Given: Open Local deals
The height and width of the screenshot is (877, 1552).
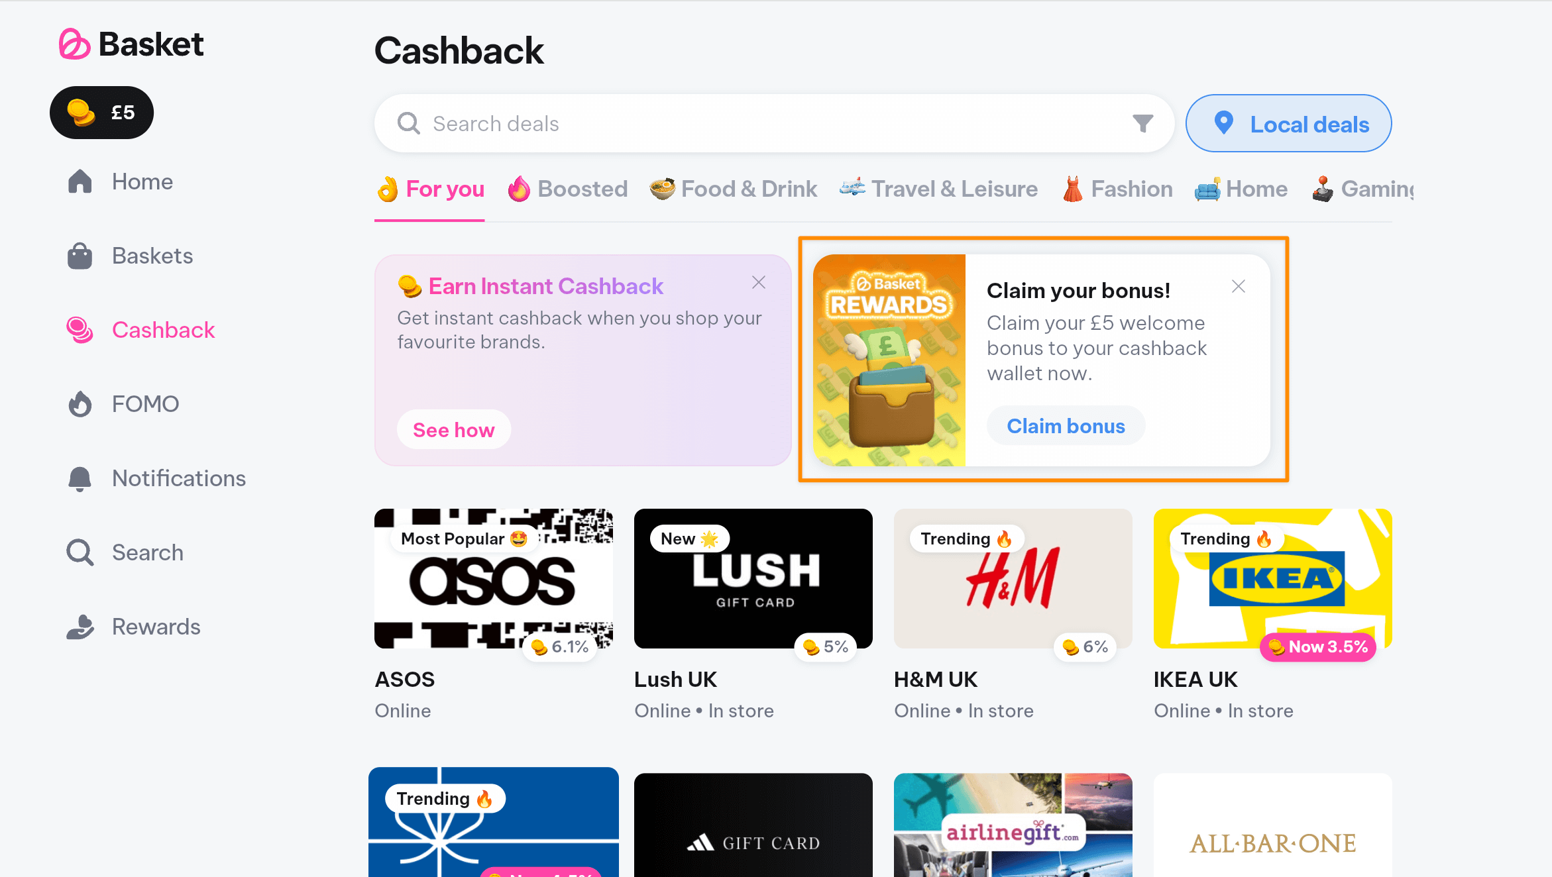Looking at the screenshot, I should point(1288,123).
